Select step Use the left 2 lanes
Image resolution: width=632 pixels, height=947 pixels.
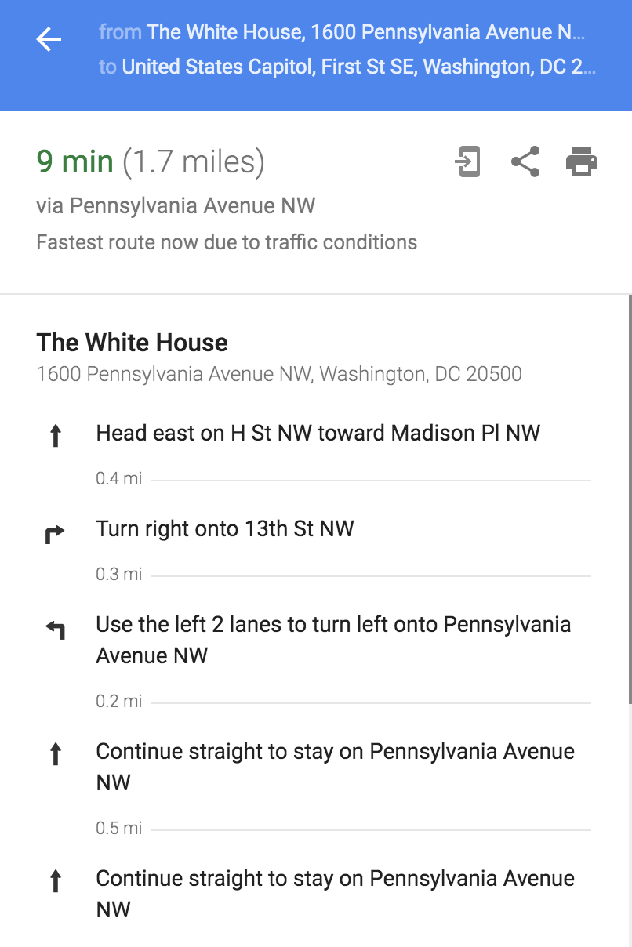tap(333, 640)
